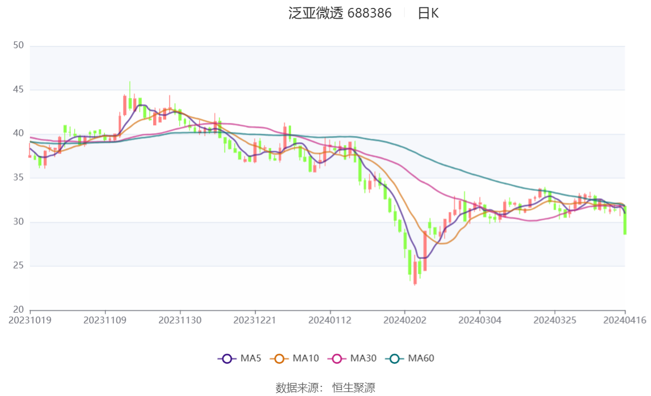
Task: Click the lowest red candlestick near 20240202
Action: pos(415,270)
